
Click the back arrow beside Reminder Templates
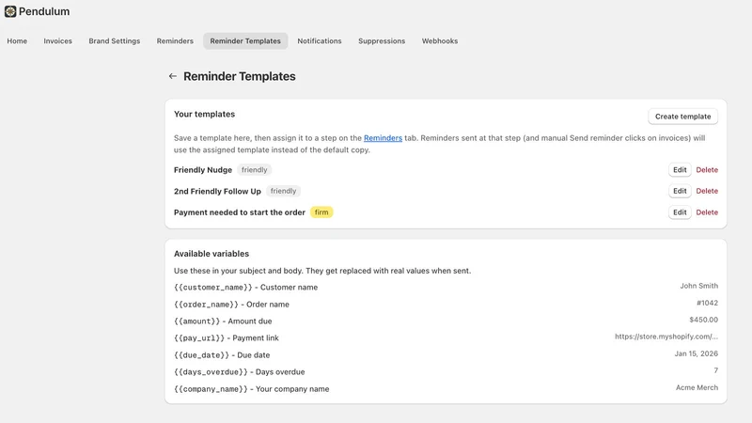[x=173, y=76]
